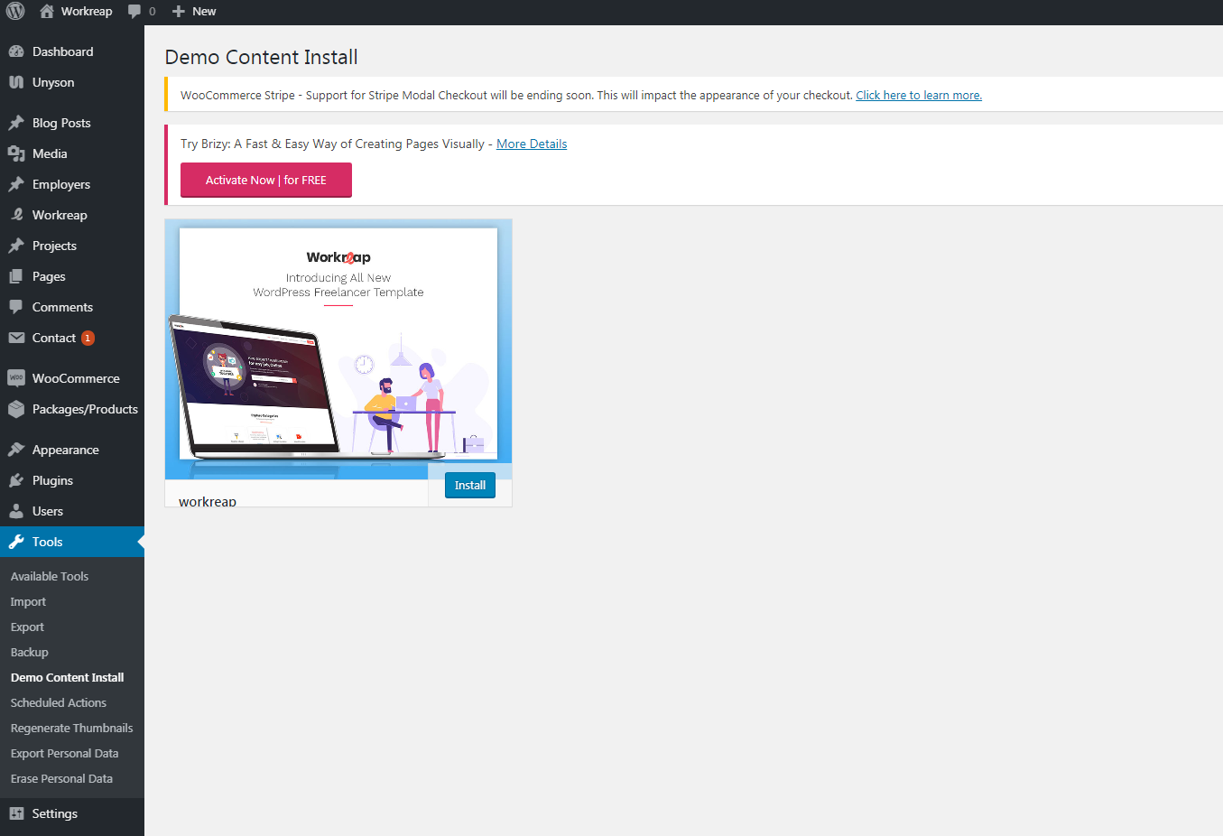Open the Backup submenu item
This screenshot has width=1223, height=836.
(x=30, y=652)
